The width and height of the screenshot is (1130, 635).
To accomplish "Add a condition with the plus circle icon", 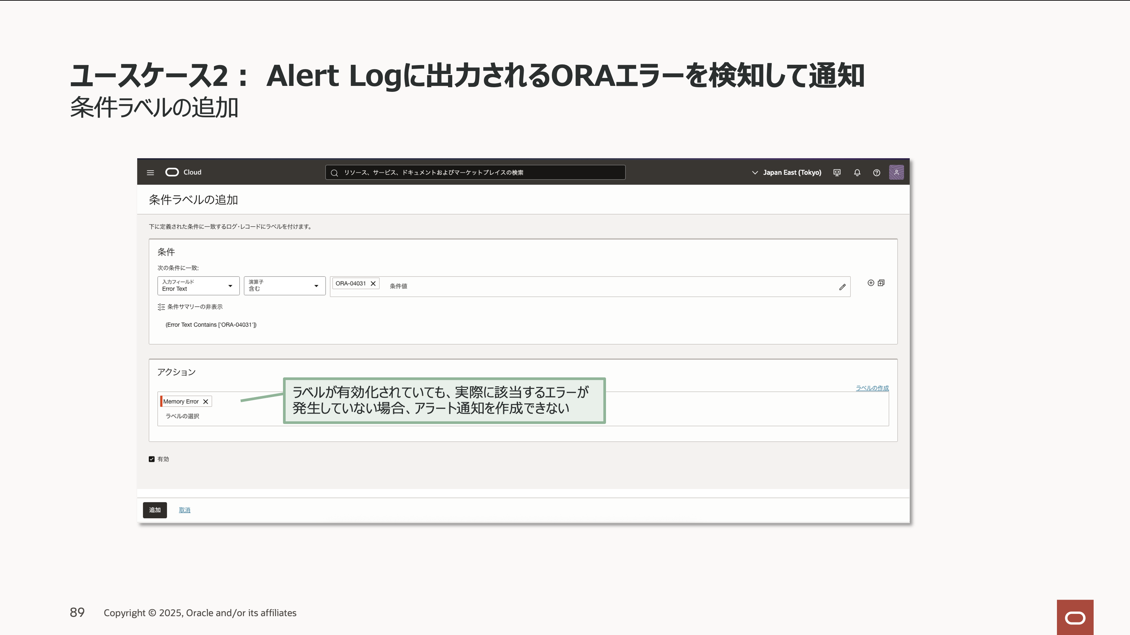I will (x=870, y=283).
